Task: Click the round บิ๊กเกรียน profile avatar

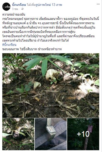Action: (x=6, y=7)
